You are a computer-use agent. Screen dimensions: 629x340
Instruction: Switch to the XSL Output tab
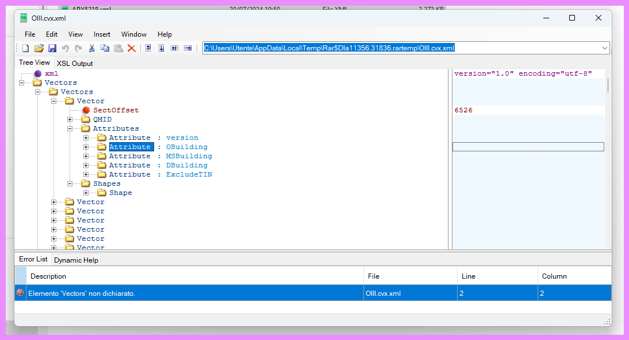[75, 64]
